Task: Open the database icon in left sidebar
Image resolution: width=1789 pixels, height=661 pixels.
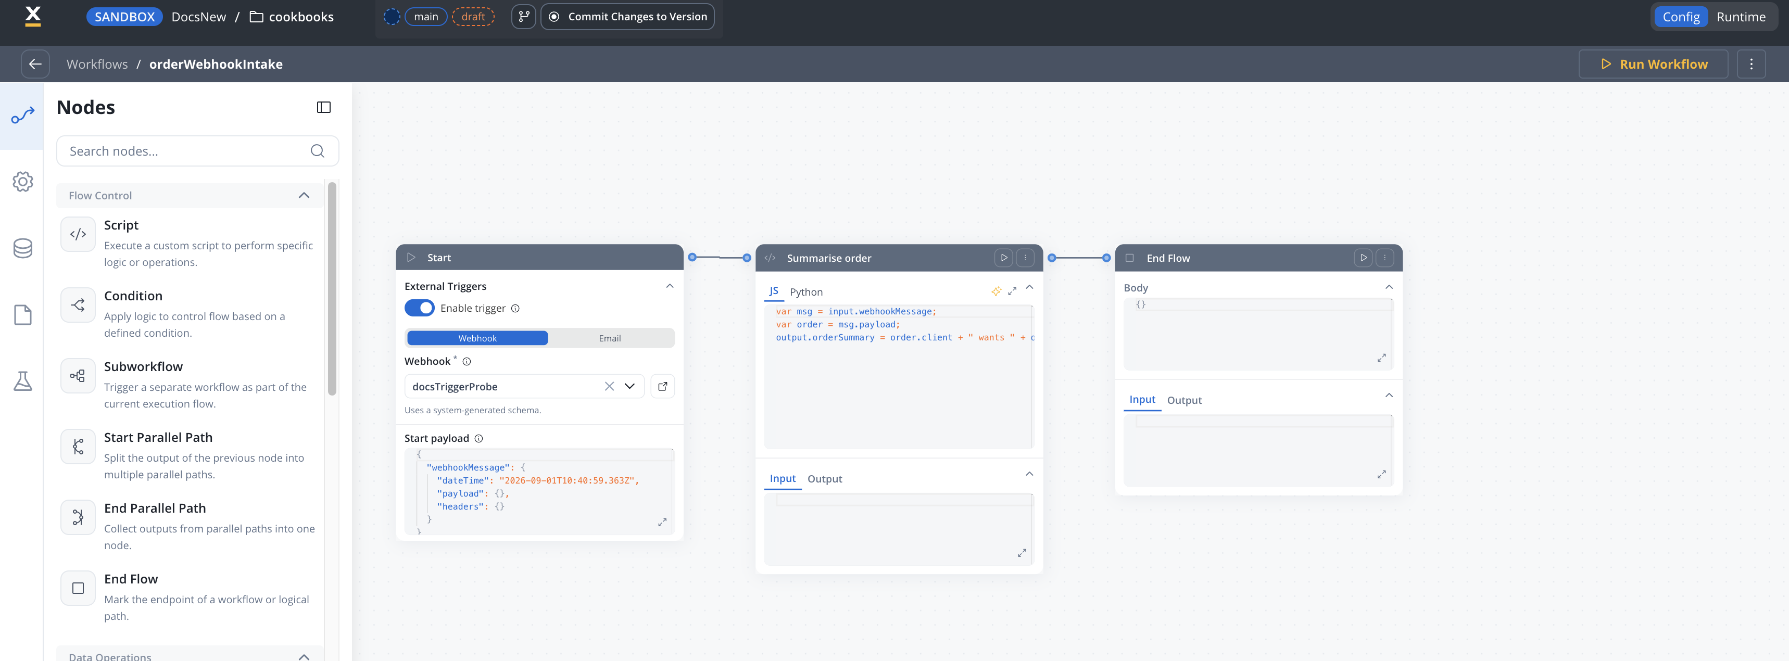Action: pyautogui.click(x=22, y=249)
